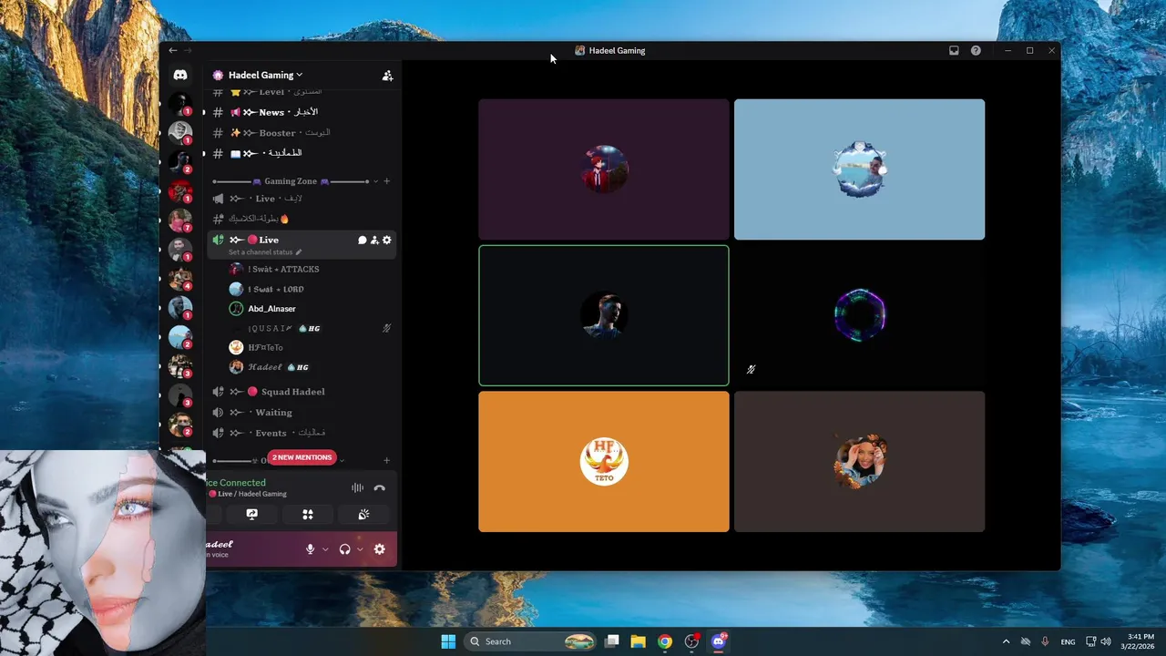Open Hadeel Gaming server dropdown

point(265,76)
